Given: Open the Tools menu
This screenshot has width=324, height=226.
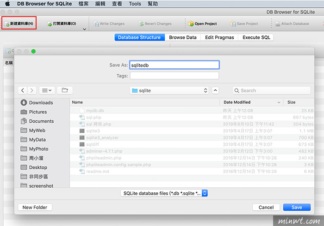Looking at the screenshot, I should pyautogui.click(x=135, y=4).
